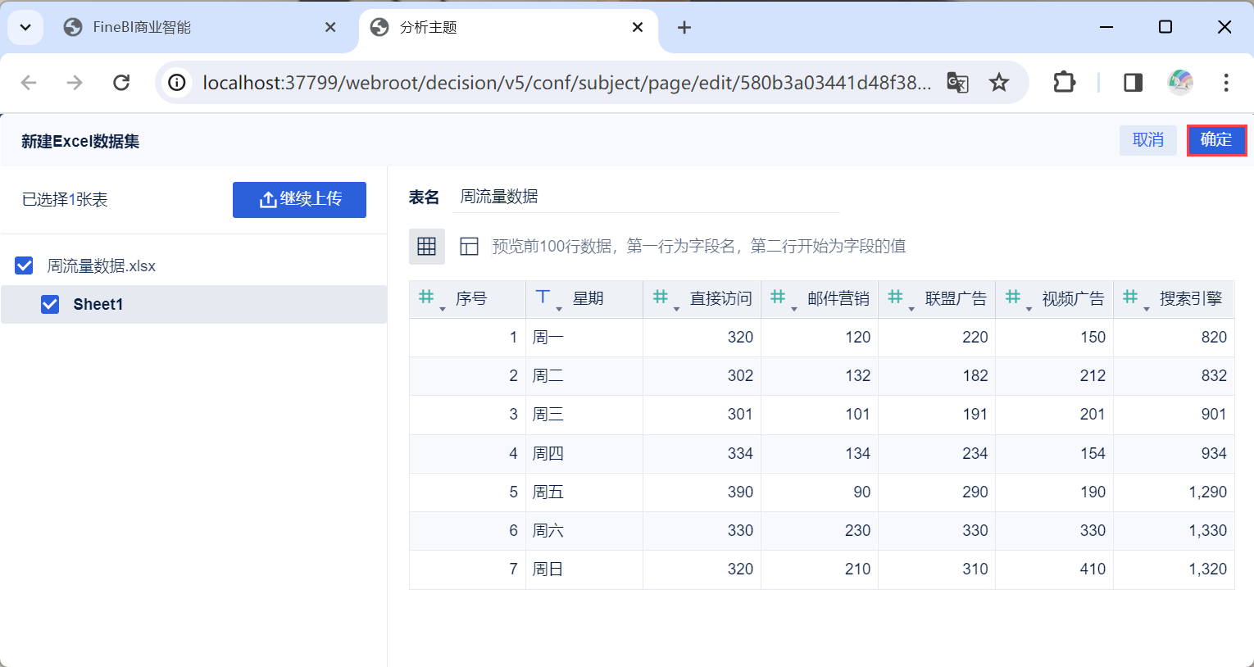Screen dimensions: 1254x667
Task: Select the Sheet1 row in the file list
Action: tap(193, 304)
